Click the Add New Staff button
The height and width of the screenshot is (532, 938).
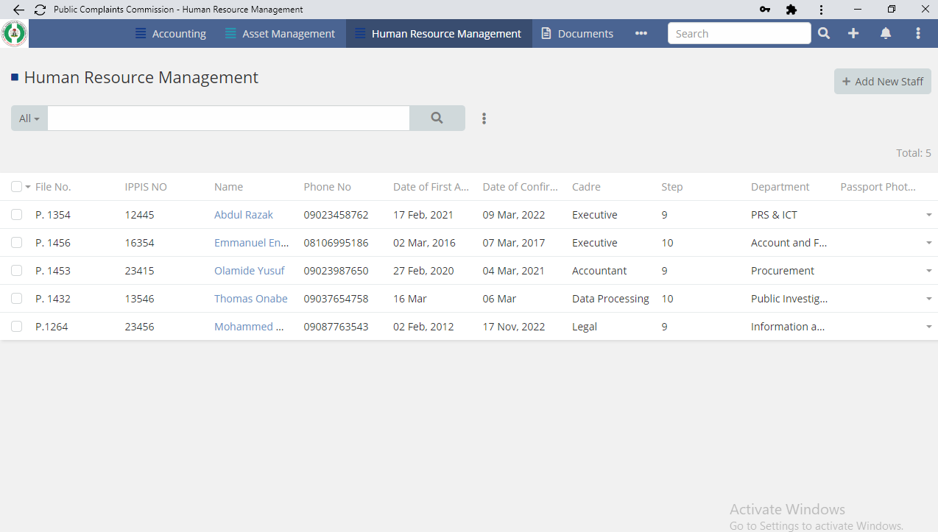882,81
